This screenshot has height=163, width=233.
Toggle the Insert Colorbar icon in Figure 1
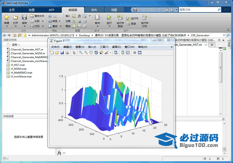[x=123, y=52]
